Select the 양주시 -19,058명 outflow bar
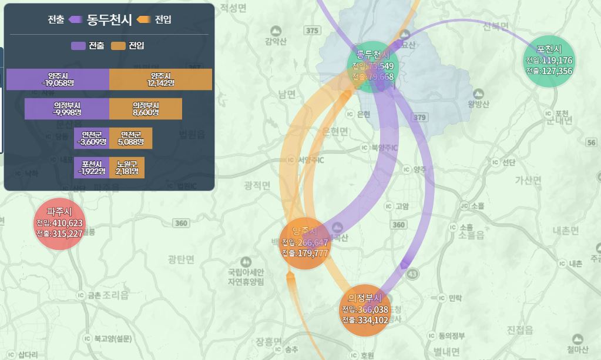601x360 pixels. click(58, 79)
